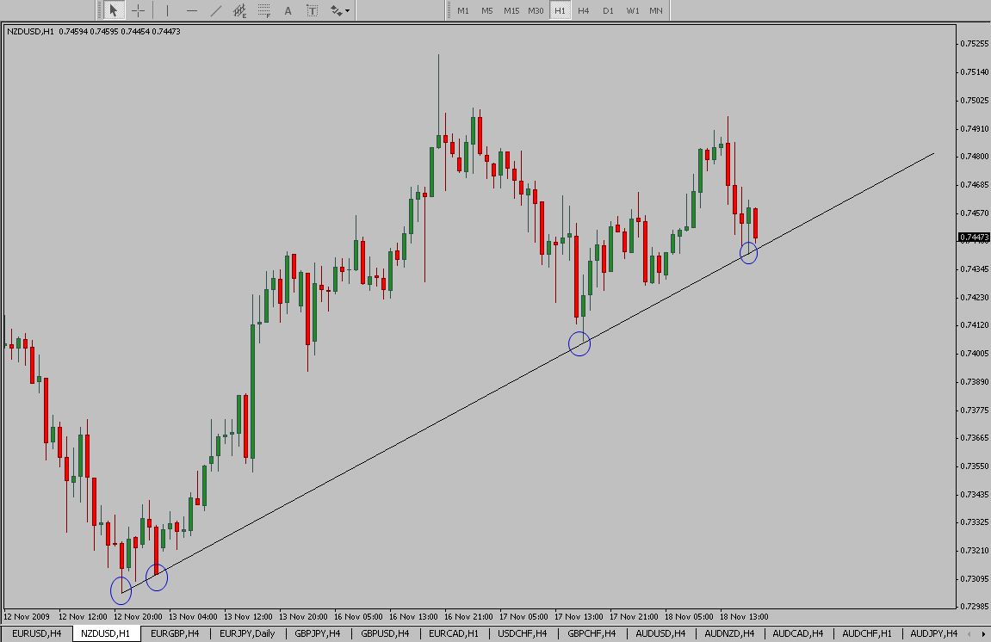Select the text 'A' tool

(x=288, y=11)
